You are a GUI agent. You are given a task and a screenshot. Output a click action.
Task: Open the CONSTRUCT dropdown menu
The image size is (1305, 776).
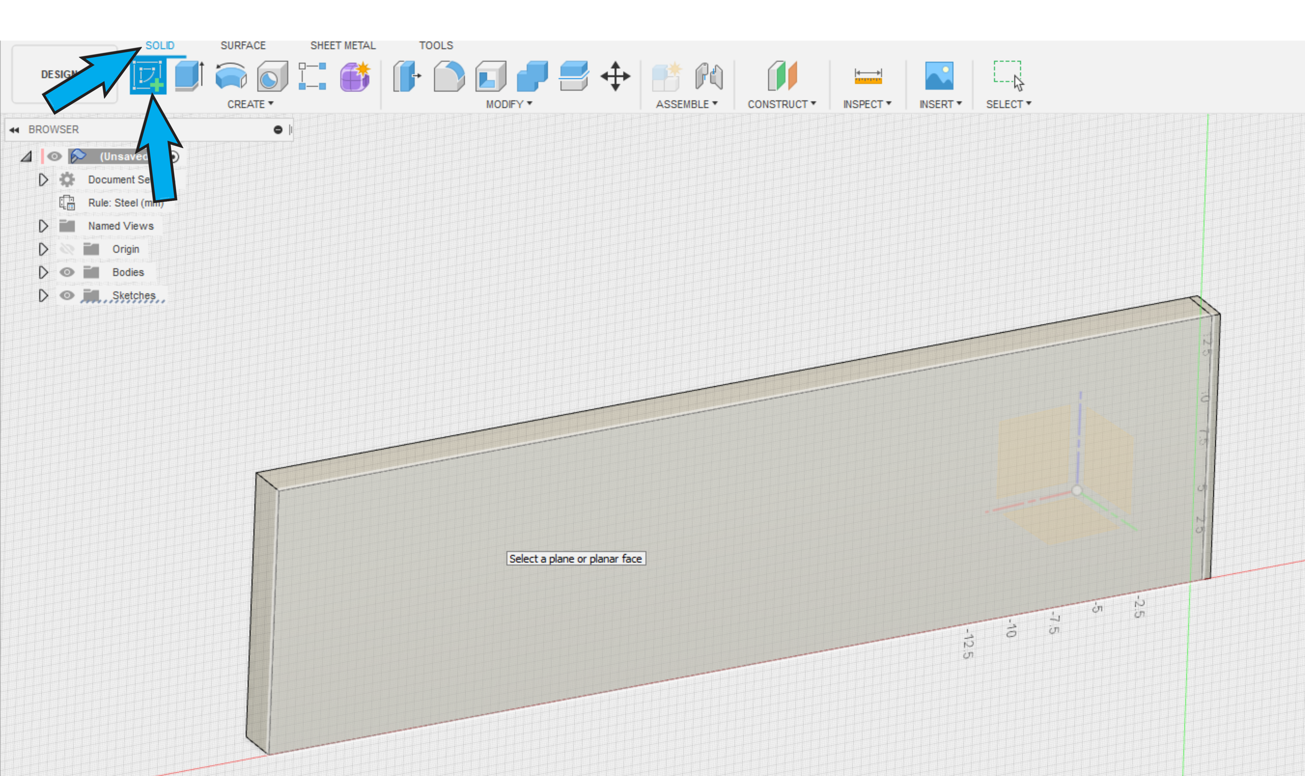[x=781, y=104]
